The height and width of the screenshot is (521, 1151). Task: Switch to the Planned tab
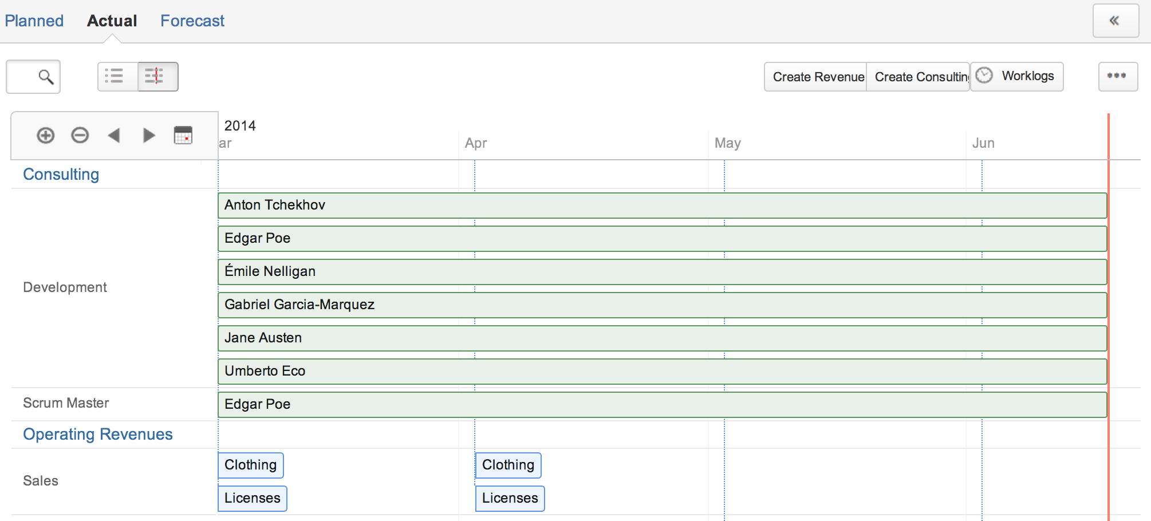pos(34,21)
